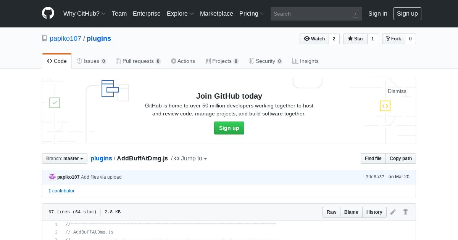
Task: Switch to the Security tab
Action: tap(265, 61)
